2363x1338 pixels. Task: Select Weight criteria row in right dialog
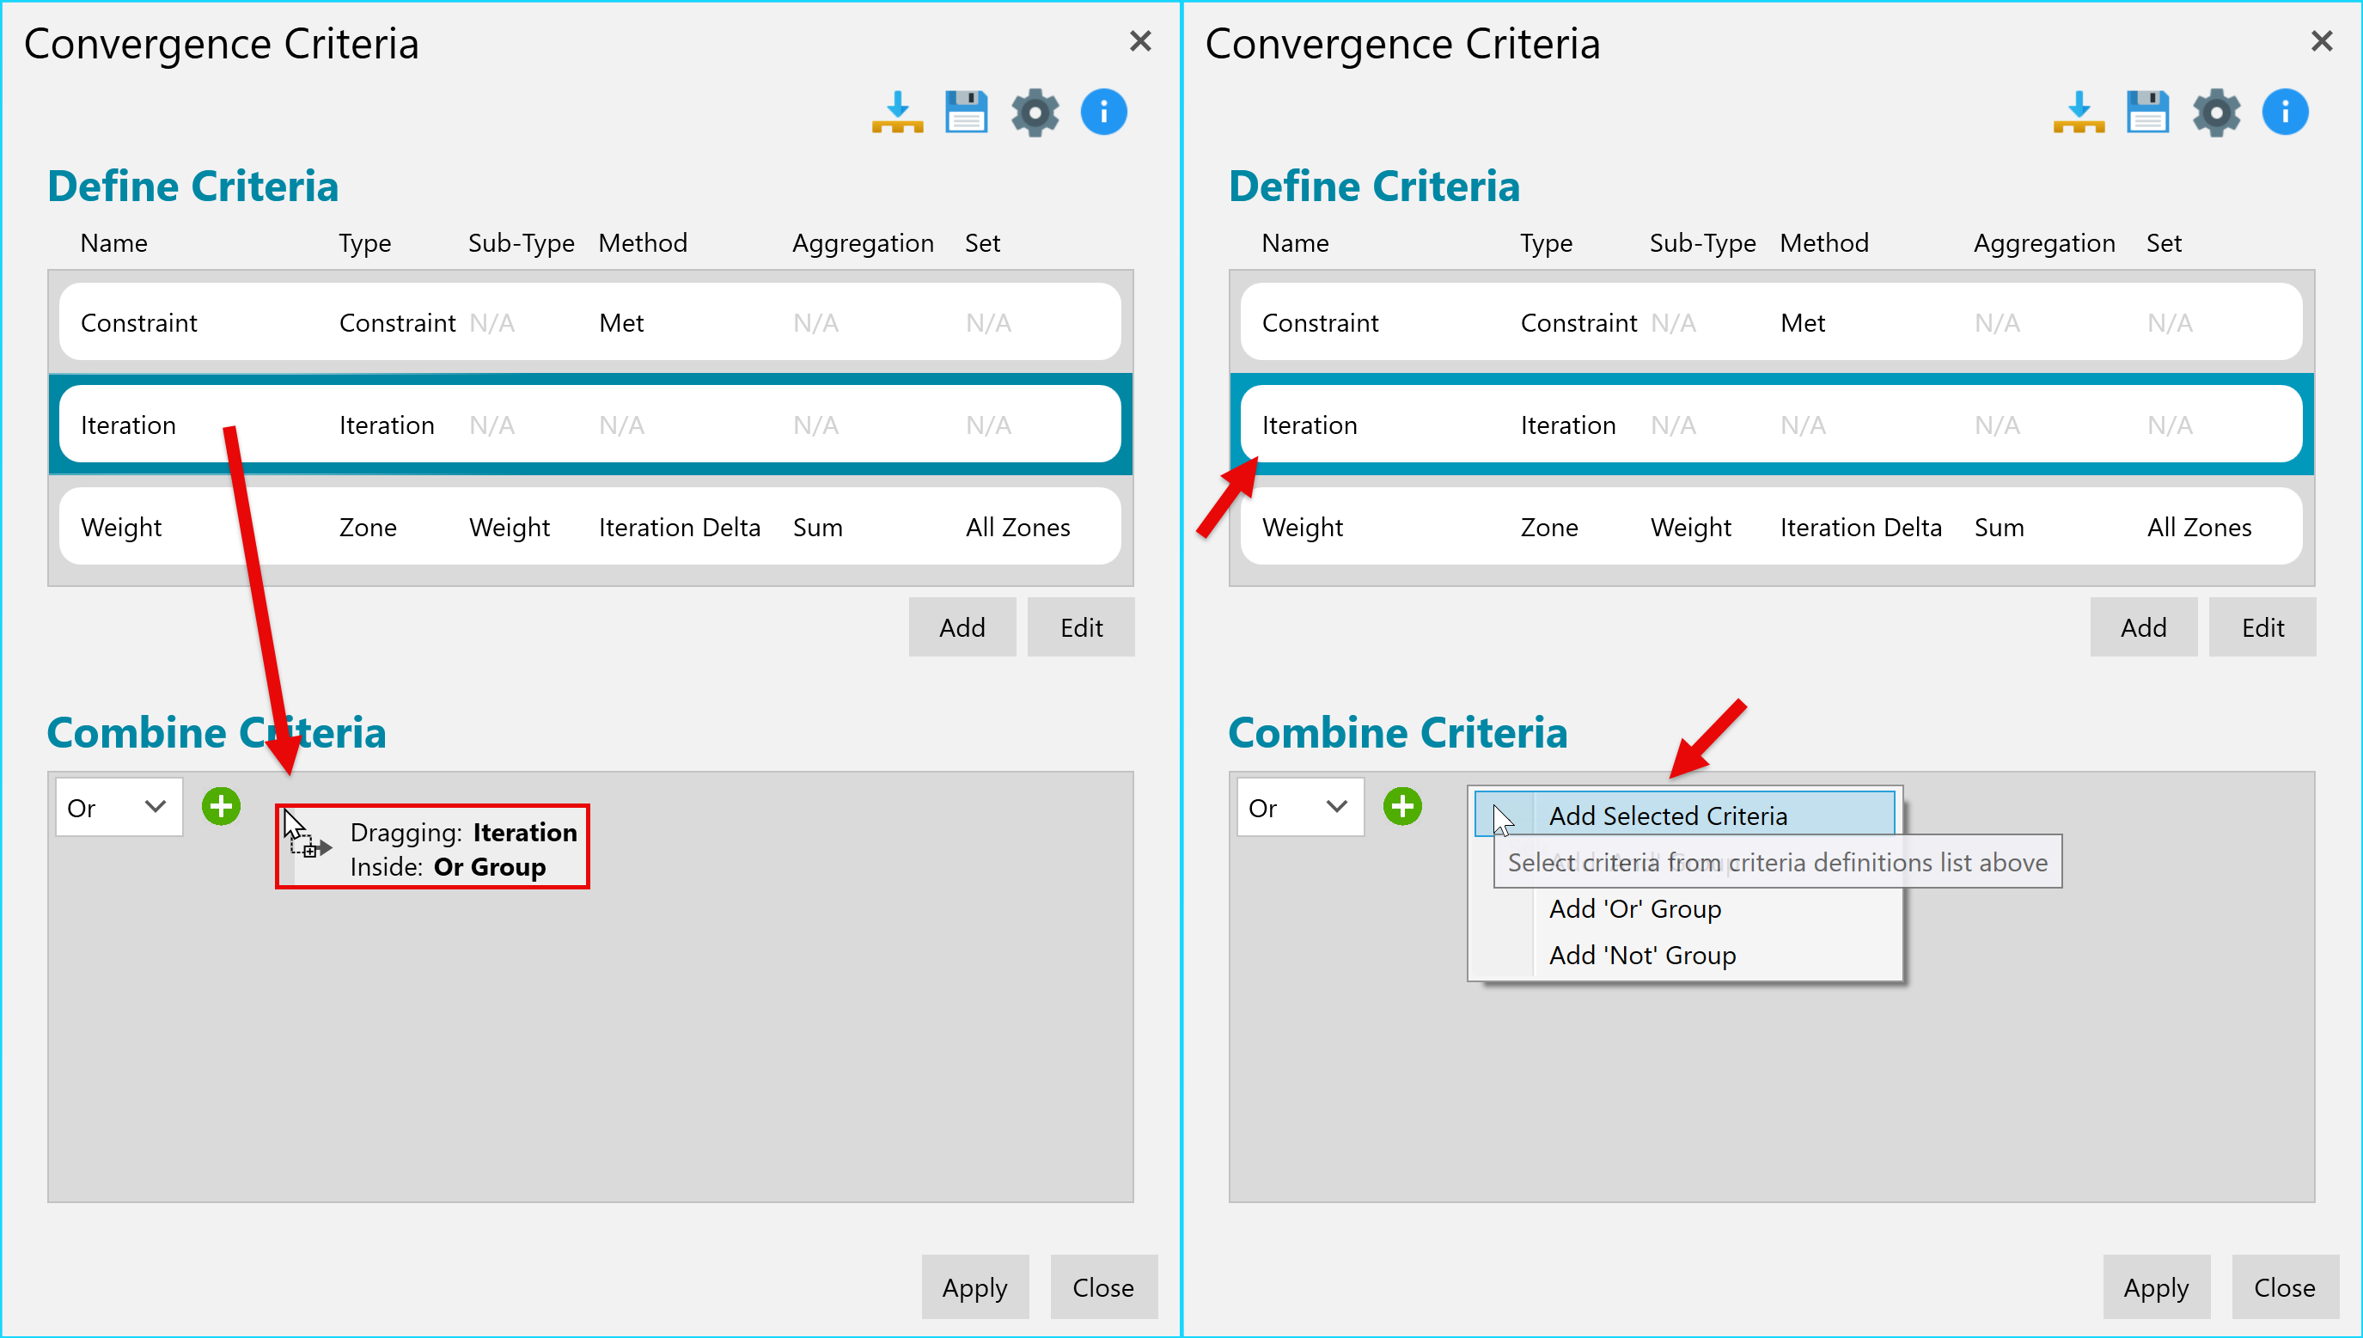tap(1771, 527)
